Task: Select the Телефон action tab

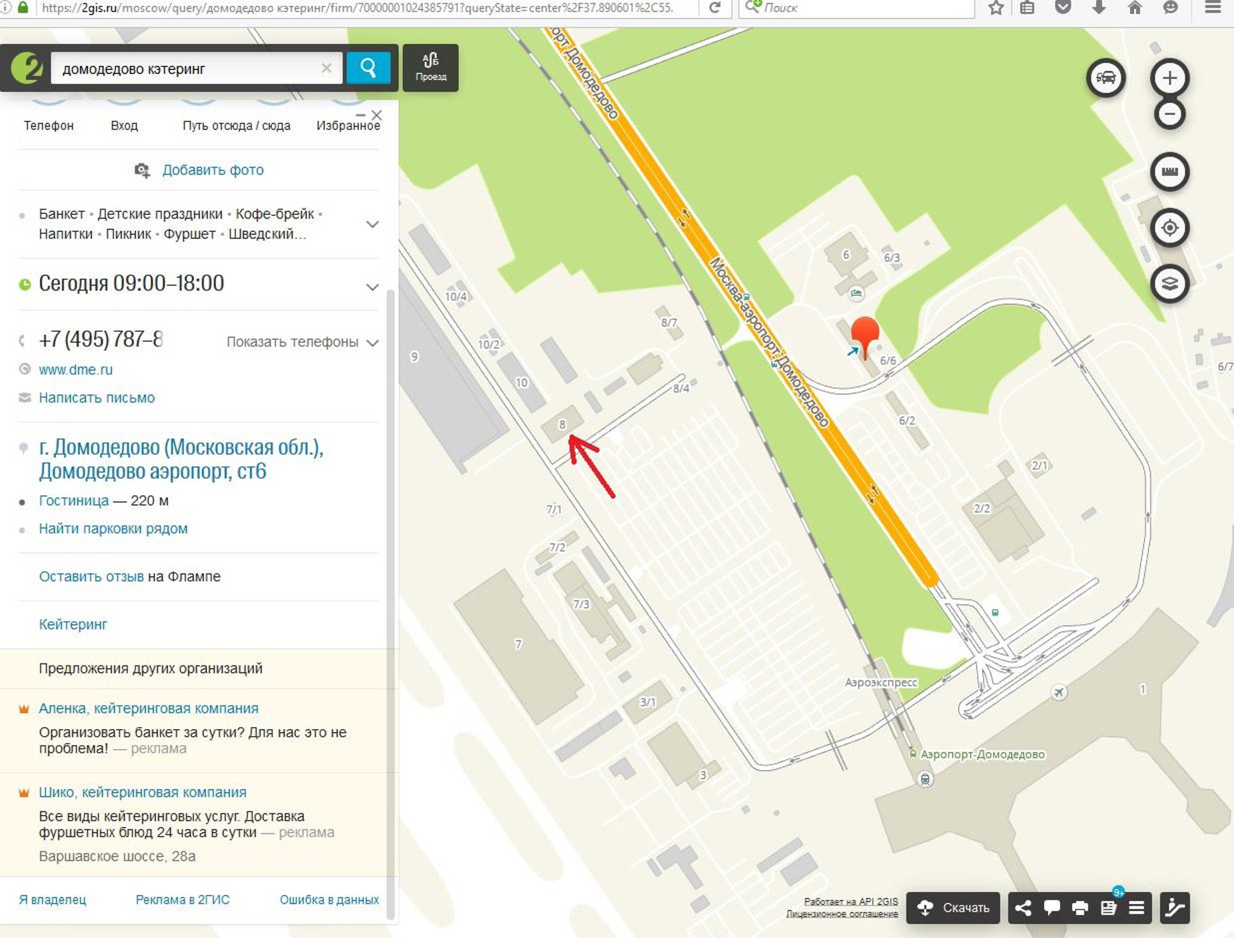Action: tap(49, 125)
